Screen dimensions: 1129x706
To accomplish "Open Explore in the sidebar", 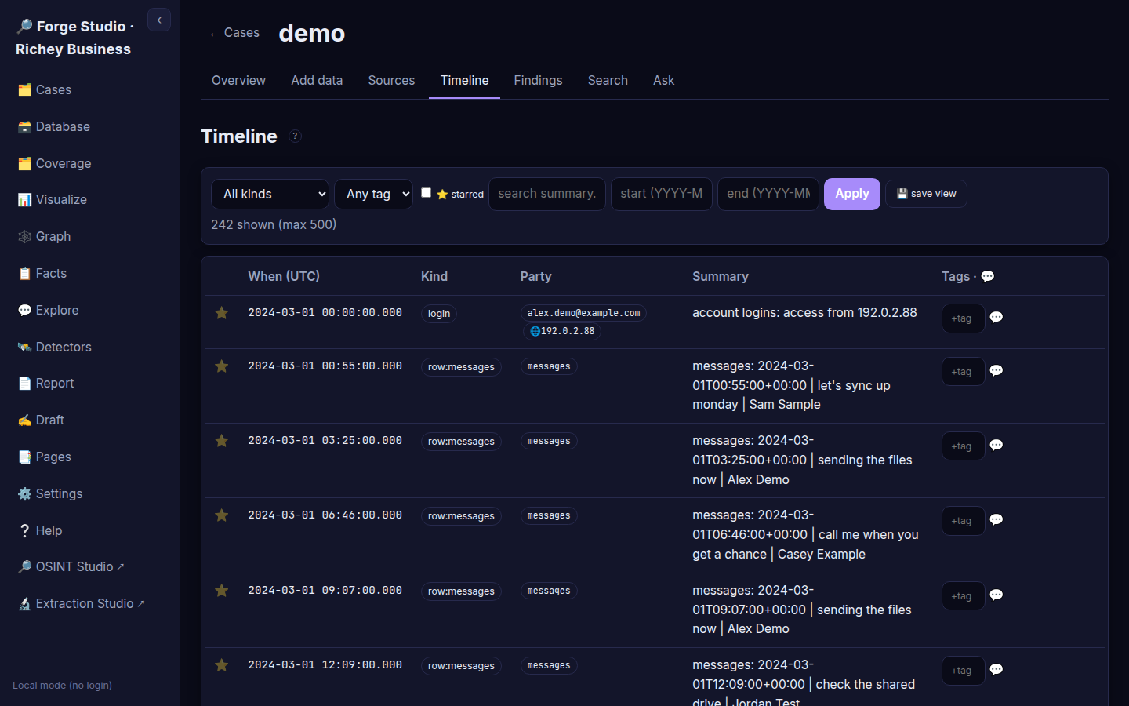I will point(89,310).
